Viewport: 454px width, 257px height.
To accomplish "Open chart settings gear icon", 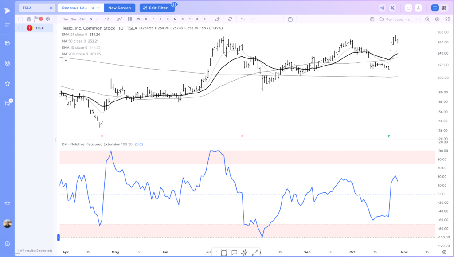I will click(x=437, y=19).
